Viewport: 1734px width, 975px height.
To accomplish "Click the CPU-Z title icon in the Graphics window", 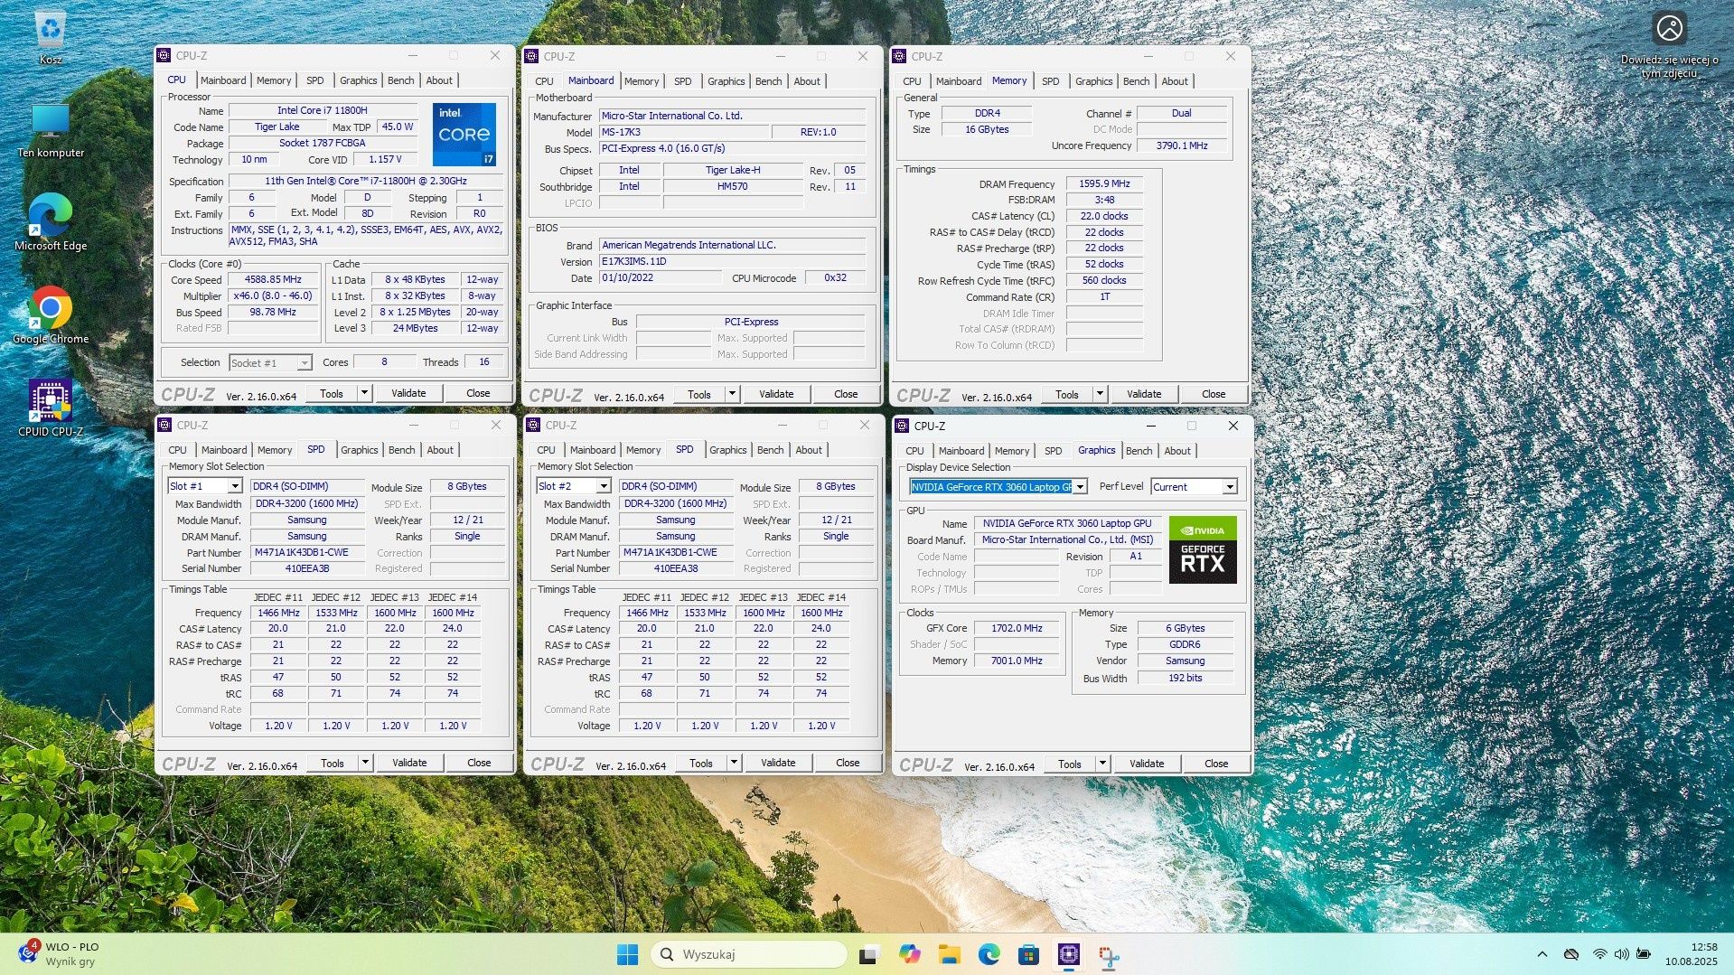I will (x=900, y=426).
